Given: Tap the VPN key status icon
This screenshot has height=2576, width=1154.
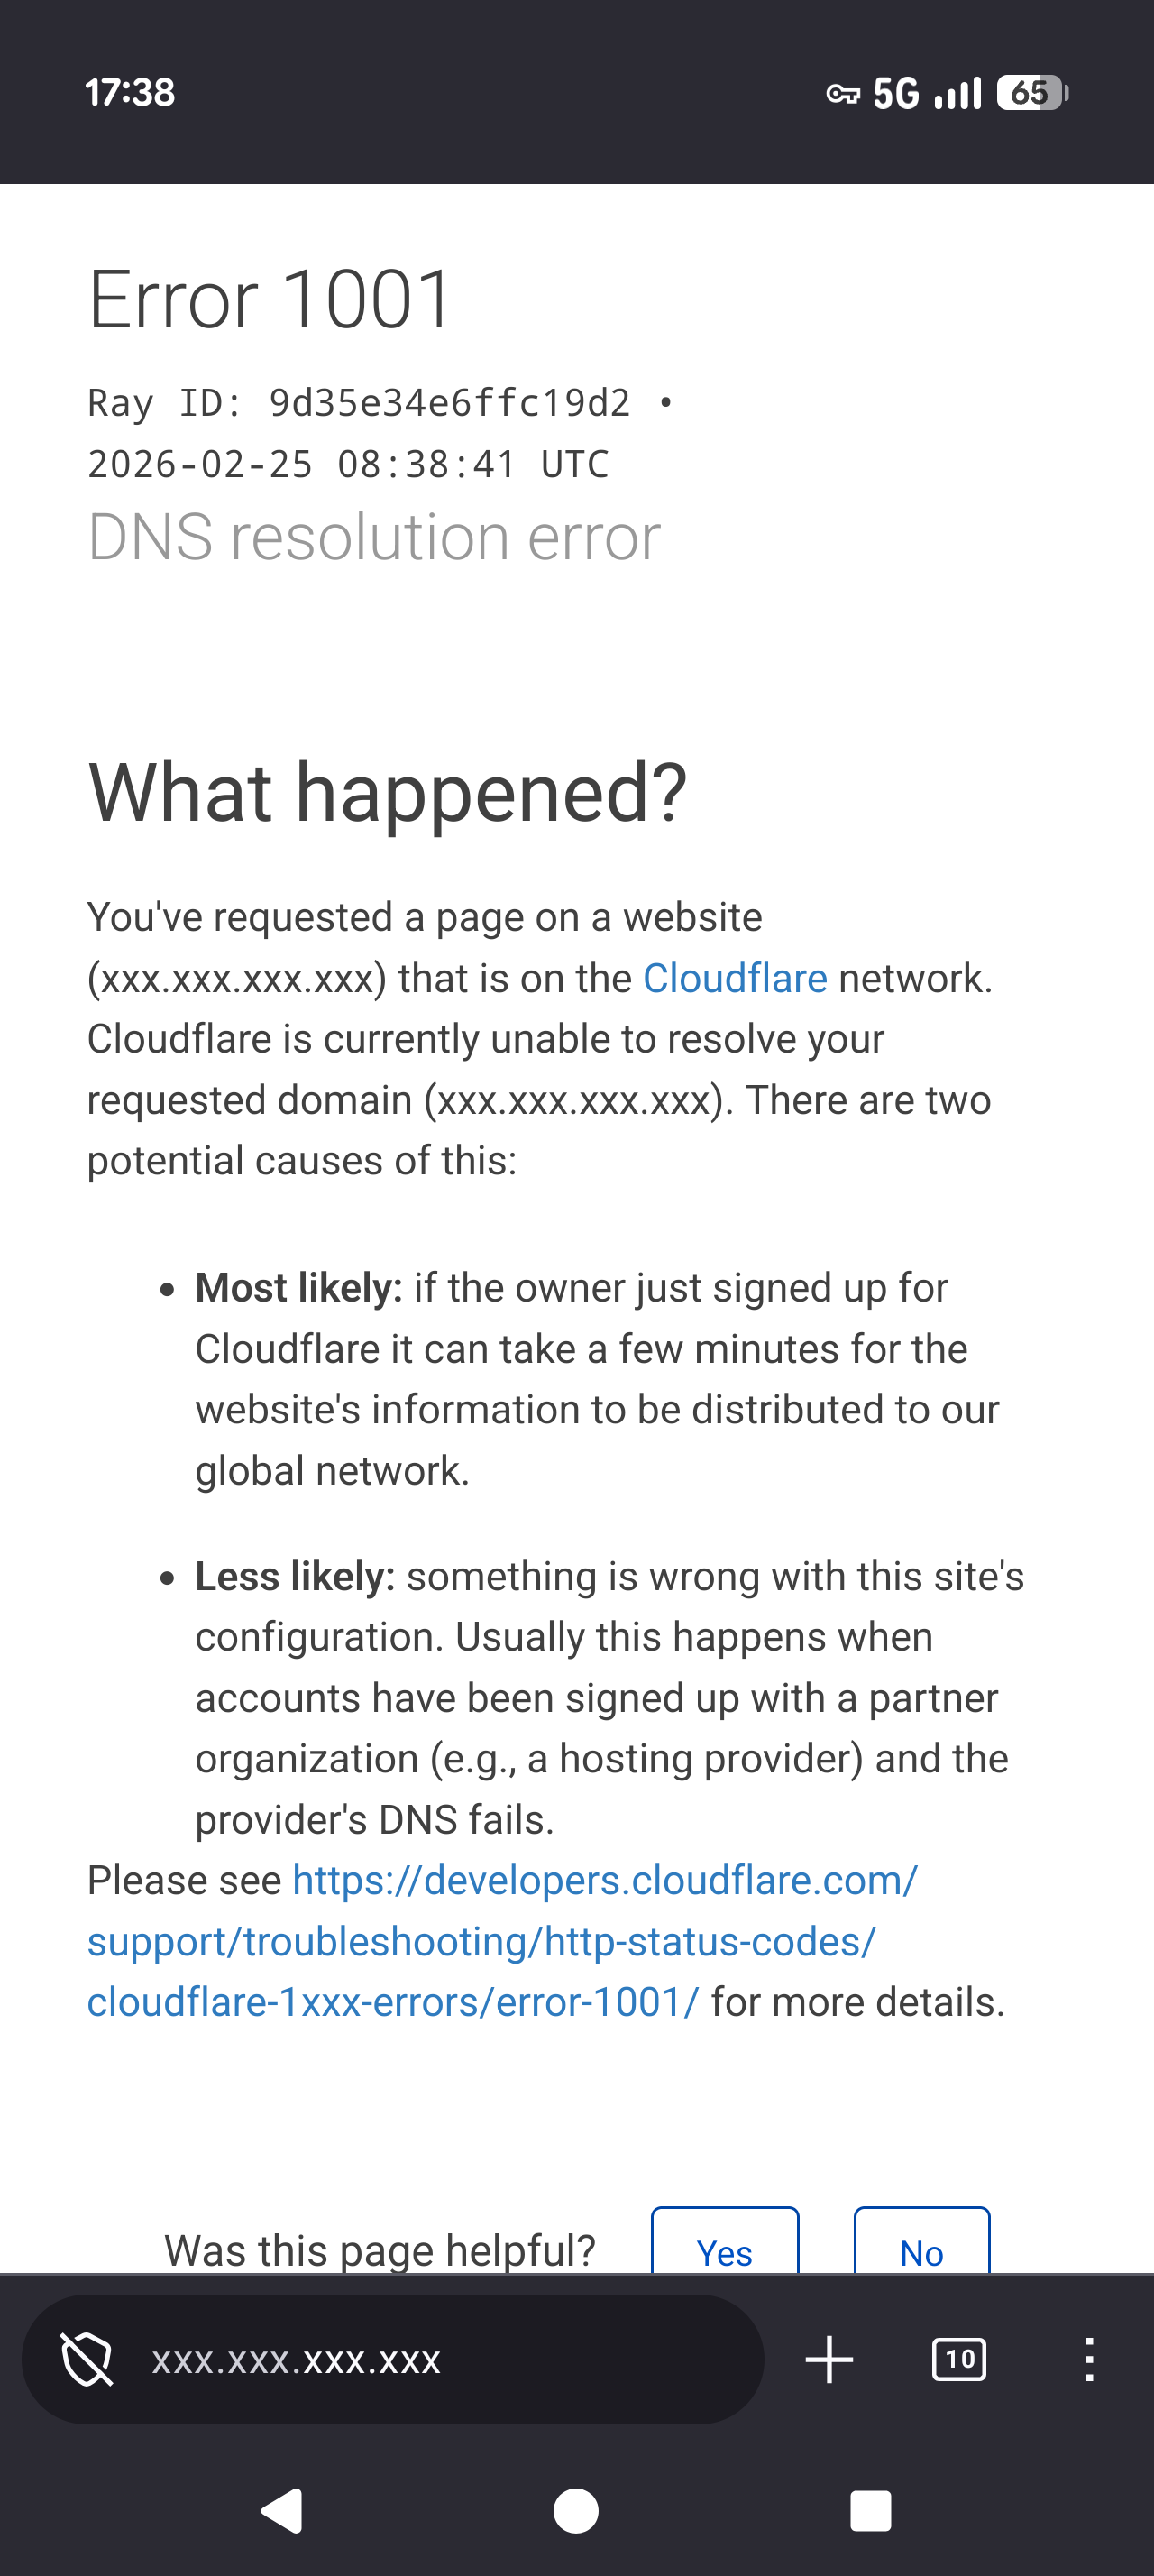Looking at the screenshot, I should point(842,94).
